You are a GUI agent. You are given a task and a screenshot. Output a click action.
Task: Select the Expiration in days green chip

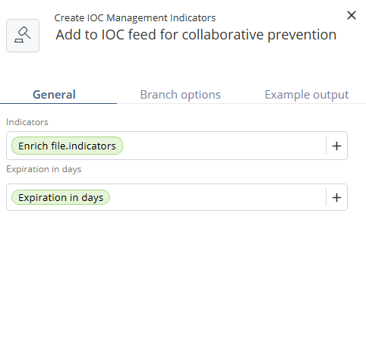pyautogui.click(x=61, y=197)
